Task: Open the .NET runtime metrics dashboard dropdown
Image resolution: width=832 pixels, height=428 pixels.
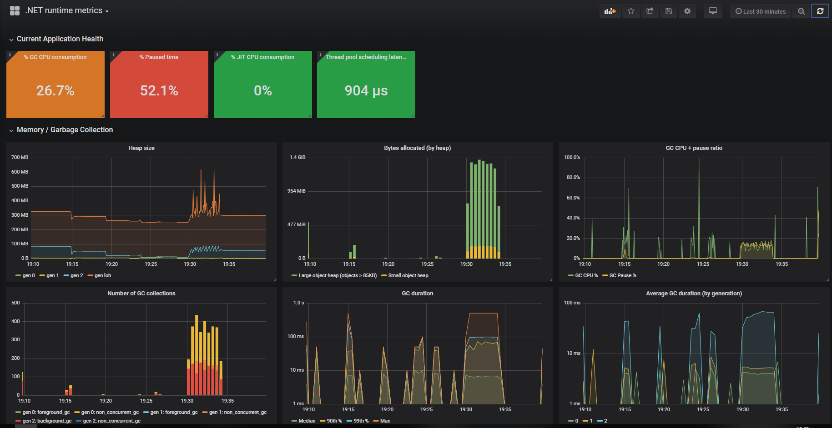Action: click(67, 10)
